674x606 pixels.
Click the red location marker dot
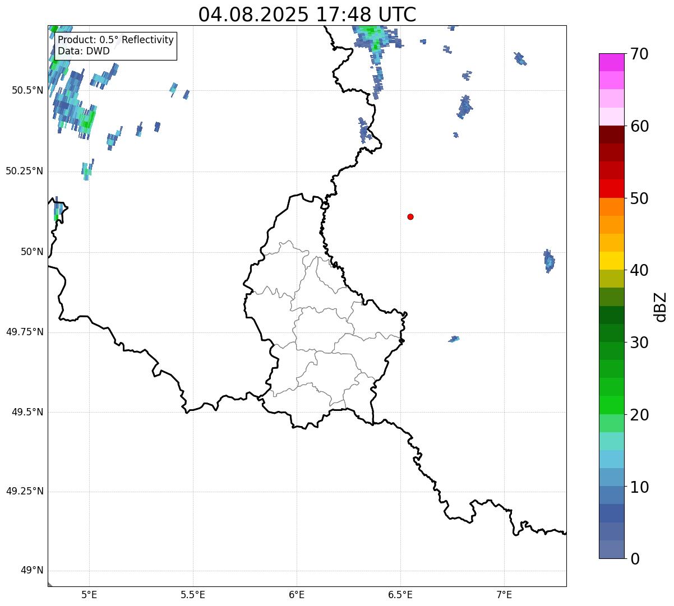tap(410, 217)
